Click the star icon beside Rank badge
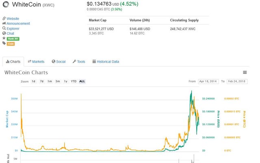The width and height of the screenshot is (260, 163). 4,38
